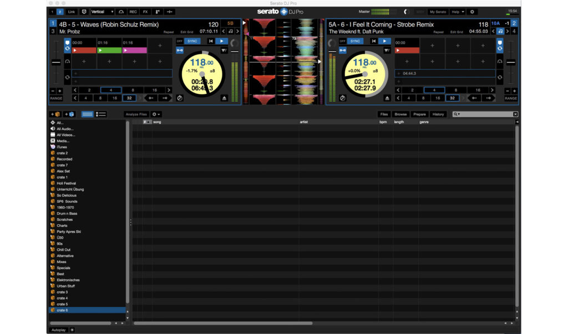Screen dimensions: 568x334
Task: Open the headphone cue settings in the top toolbar
Action: pos(121,12)
